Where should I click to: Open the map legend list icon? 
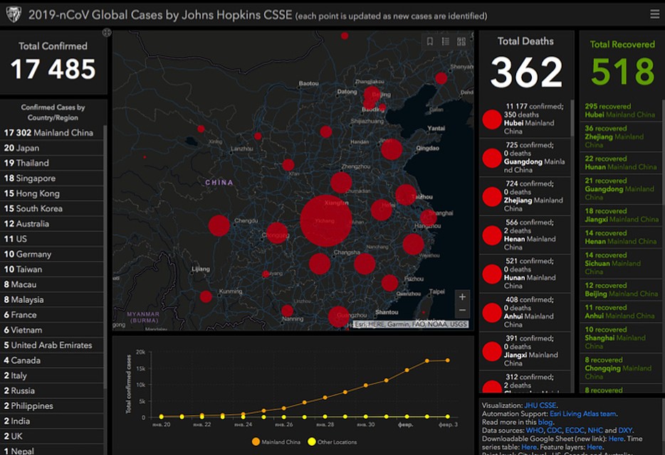[x=445, y=41]
